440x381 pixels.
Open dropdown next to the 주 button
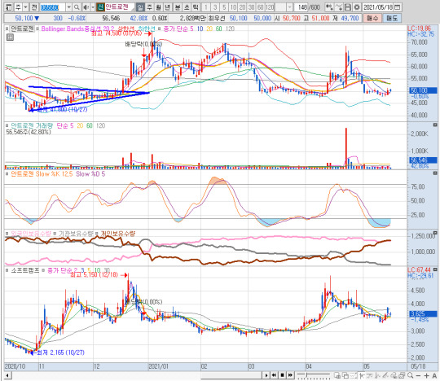tap(25, 7)
